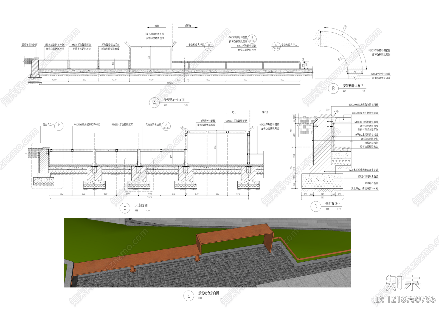Select the circled C marker beside 1-1剖面图

[x=125, y=208]
